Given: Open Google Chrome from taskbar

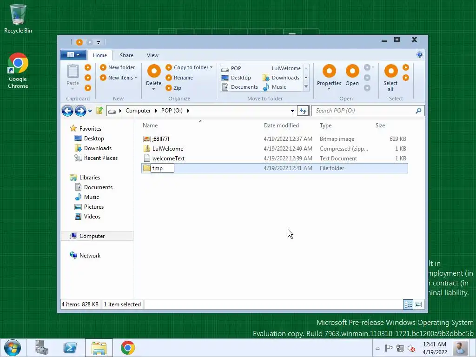Looking at the screenshot, I should pos(127,348).
